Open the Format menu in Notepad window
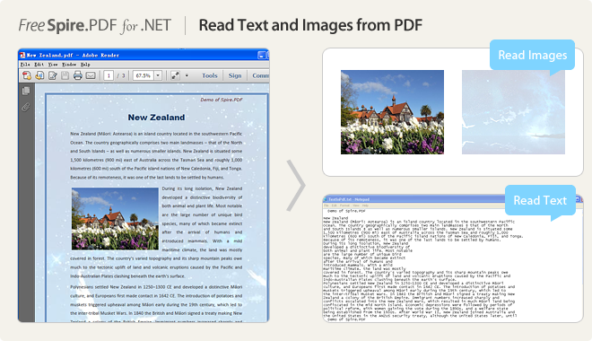The height and width of the screenshot is (341, 592). (x=344, y=205)
